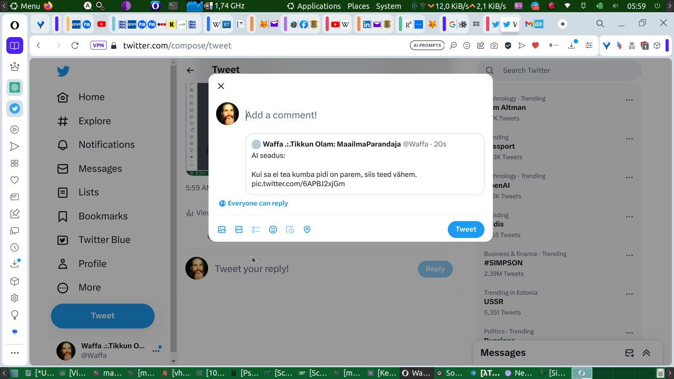
Task: Open Explore in the Twitter sidebar
Action: tap(84, 121)
